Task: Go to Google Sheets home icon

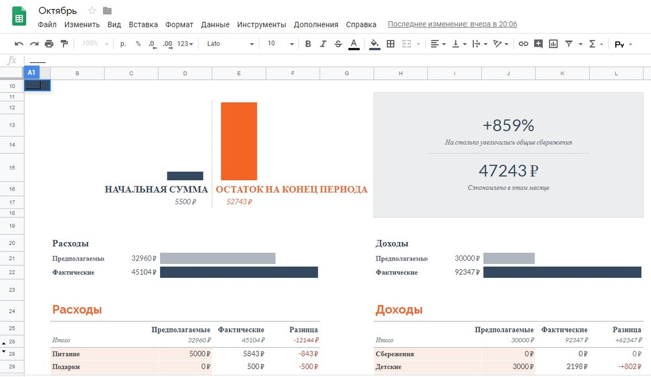Action: [x=20, y=16]
